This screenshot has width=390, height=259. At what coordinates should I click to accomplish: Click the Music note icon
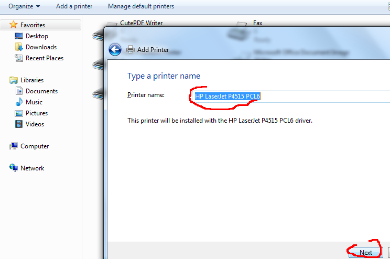19,102
